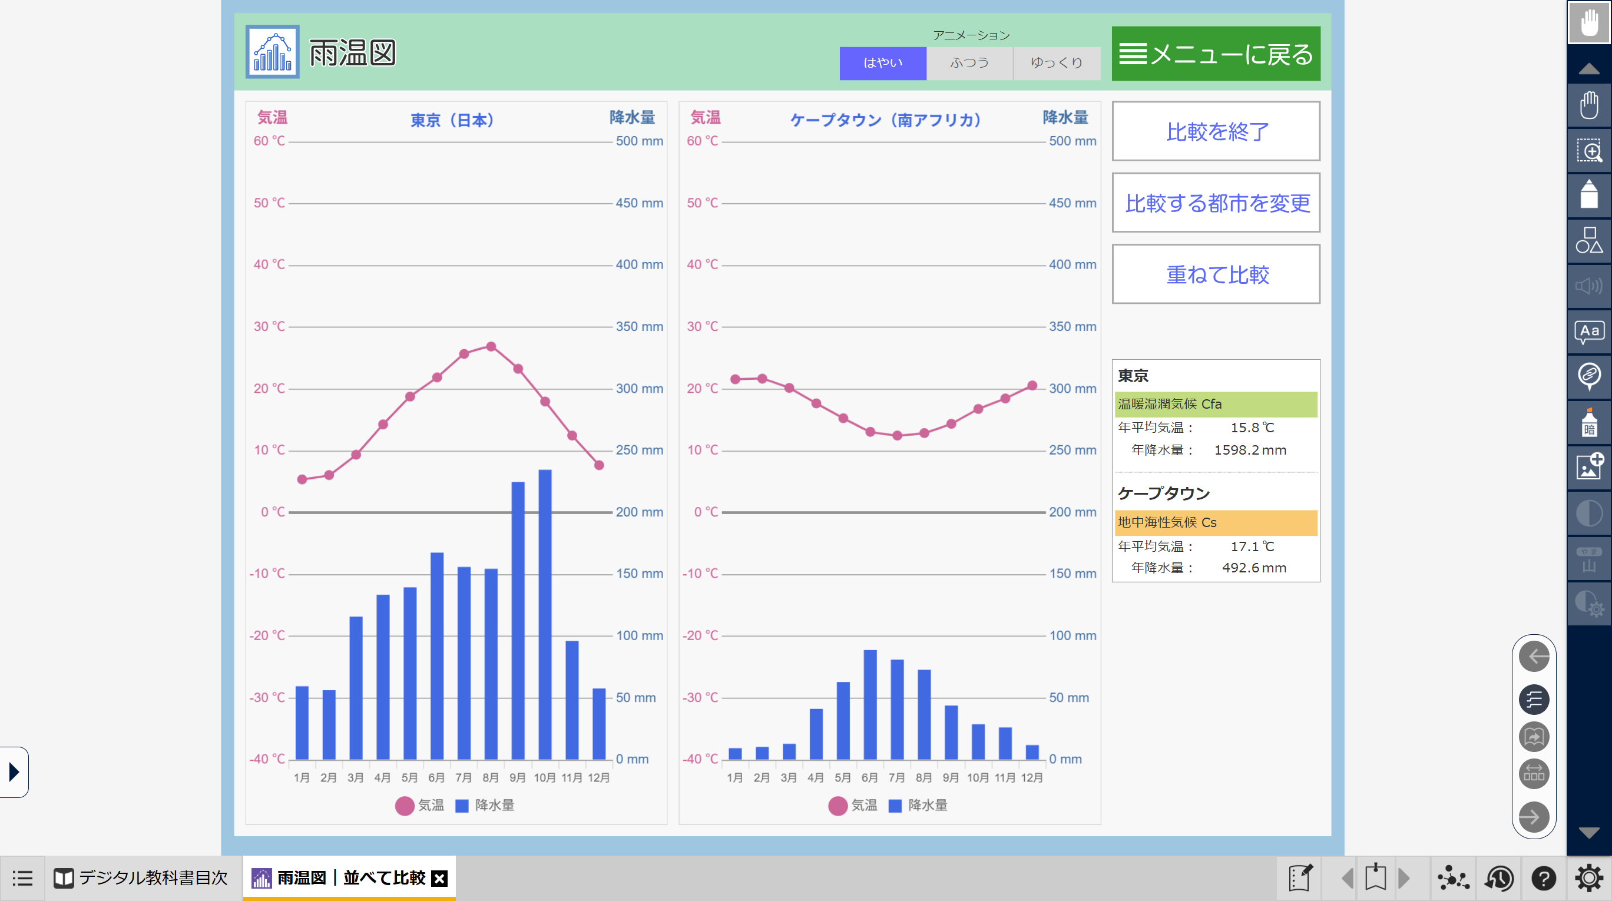The height and width of the screenshot is (901, 1612).
Task: Open the shapes tool
Action: 1588,241
